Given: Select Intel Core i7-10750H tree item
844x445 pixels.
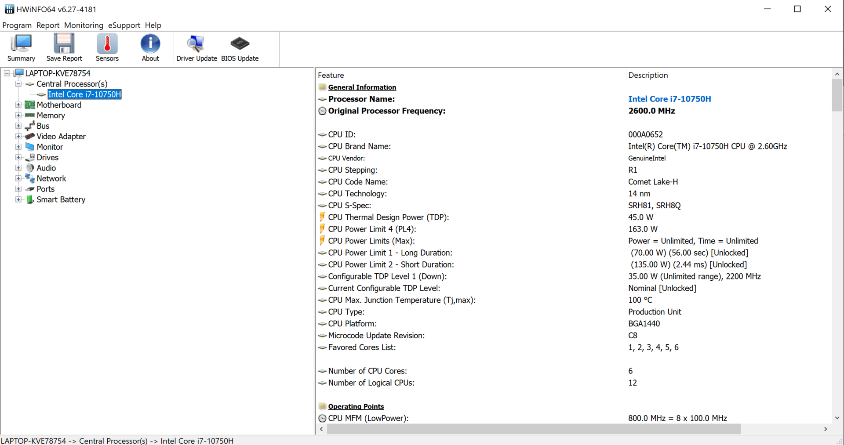Looking at the screenshot, I should (x=84, y=94).
